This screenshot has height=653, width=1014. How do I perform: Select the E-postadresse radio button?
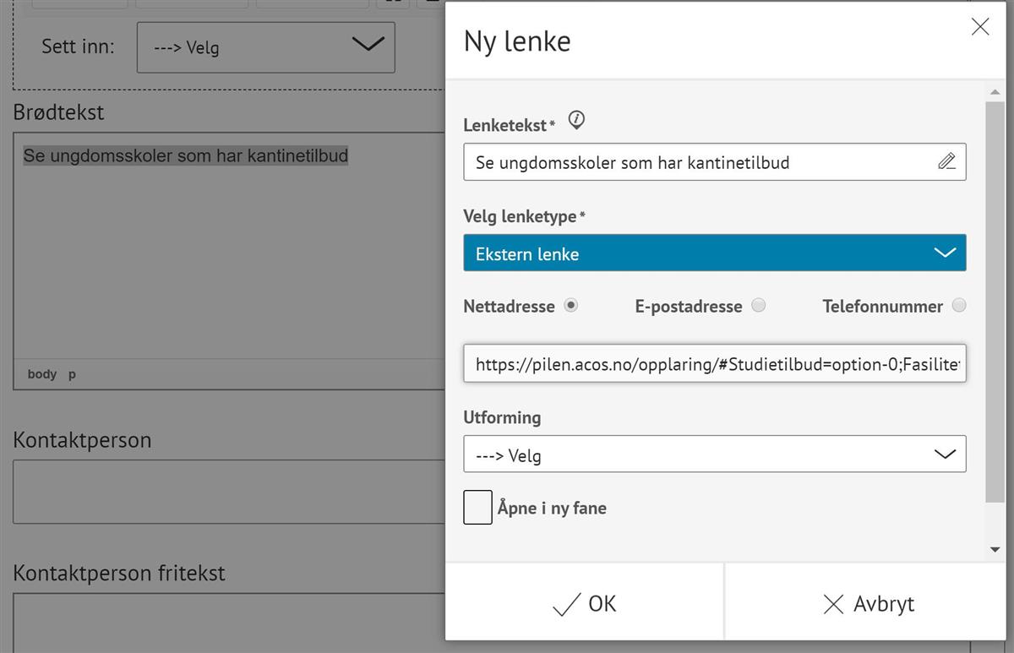click(759, 306)
